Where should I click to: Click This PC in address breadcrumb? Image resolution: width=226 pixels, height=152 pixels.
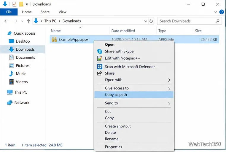click(50, 21)
